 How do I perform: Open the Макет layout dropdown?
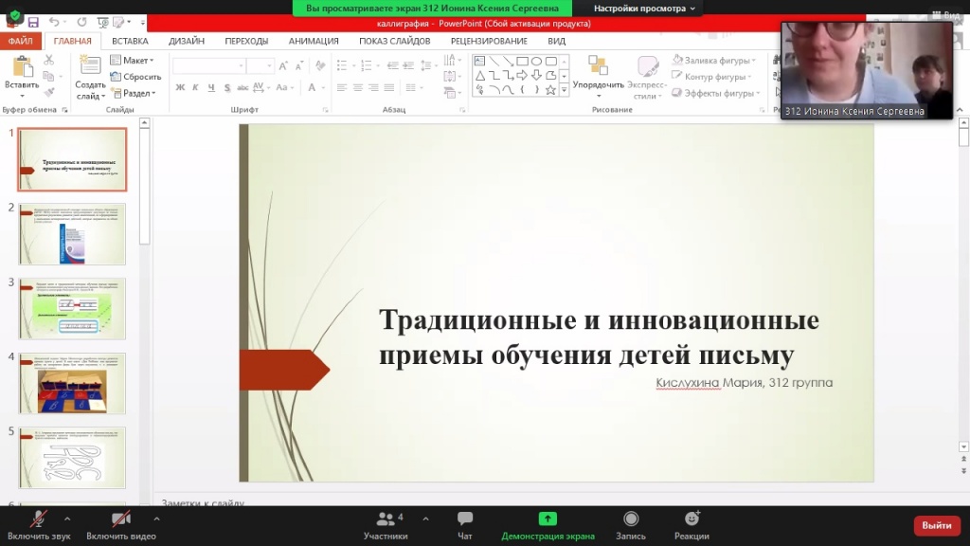136,61
